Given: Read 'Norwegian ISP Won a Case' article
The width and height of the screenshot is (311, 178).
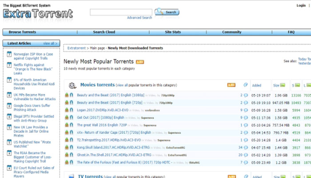Looking at the screenshot, I should tap(33, 56).
